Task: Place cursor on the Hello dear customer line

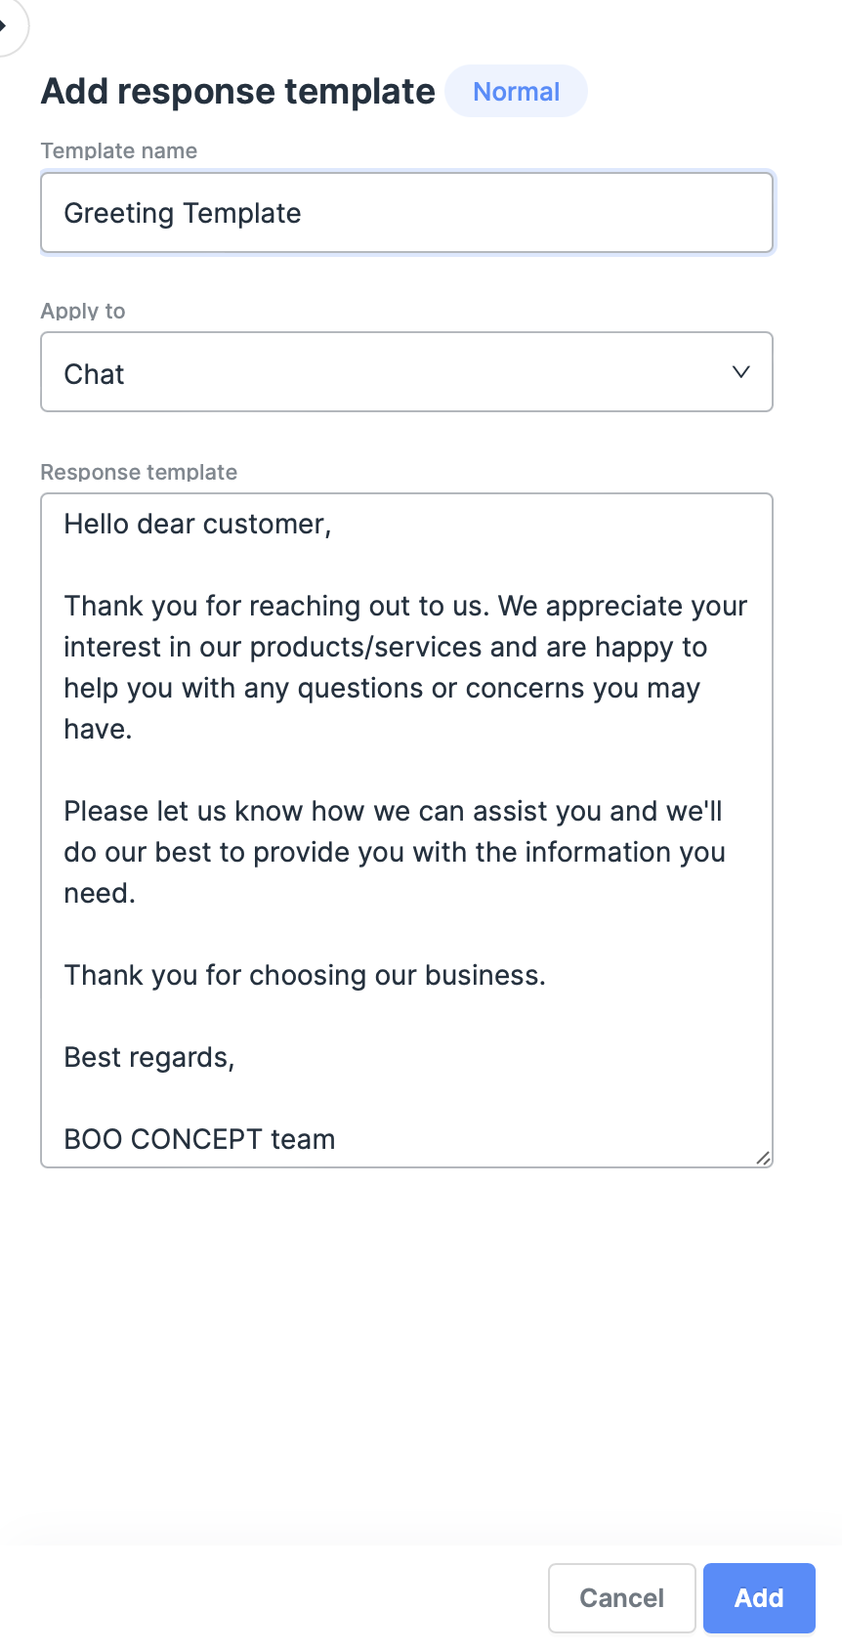Action: 198,525
